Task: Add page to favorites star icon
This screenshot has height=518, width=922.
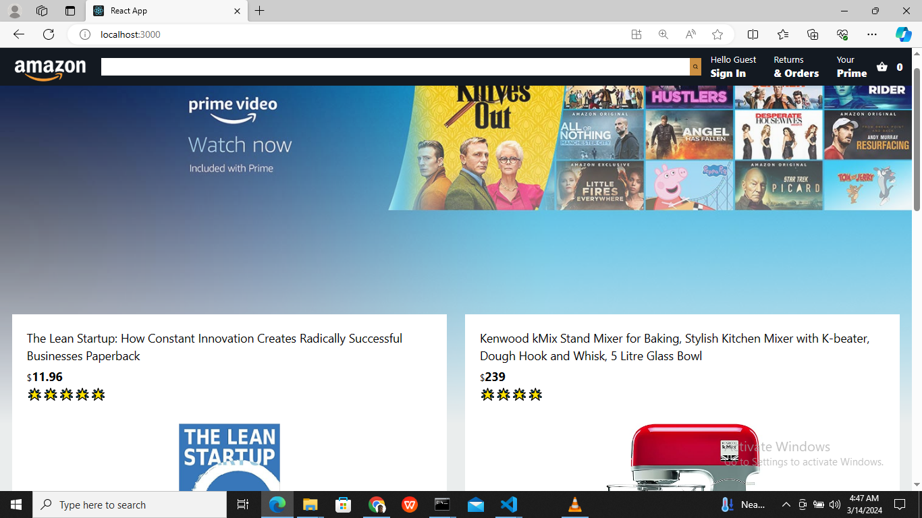Action: 717,34
